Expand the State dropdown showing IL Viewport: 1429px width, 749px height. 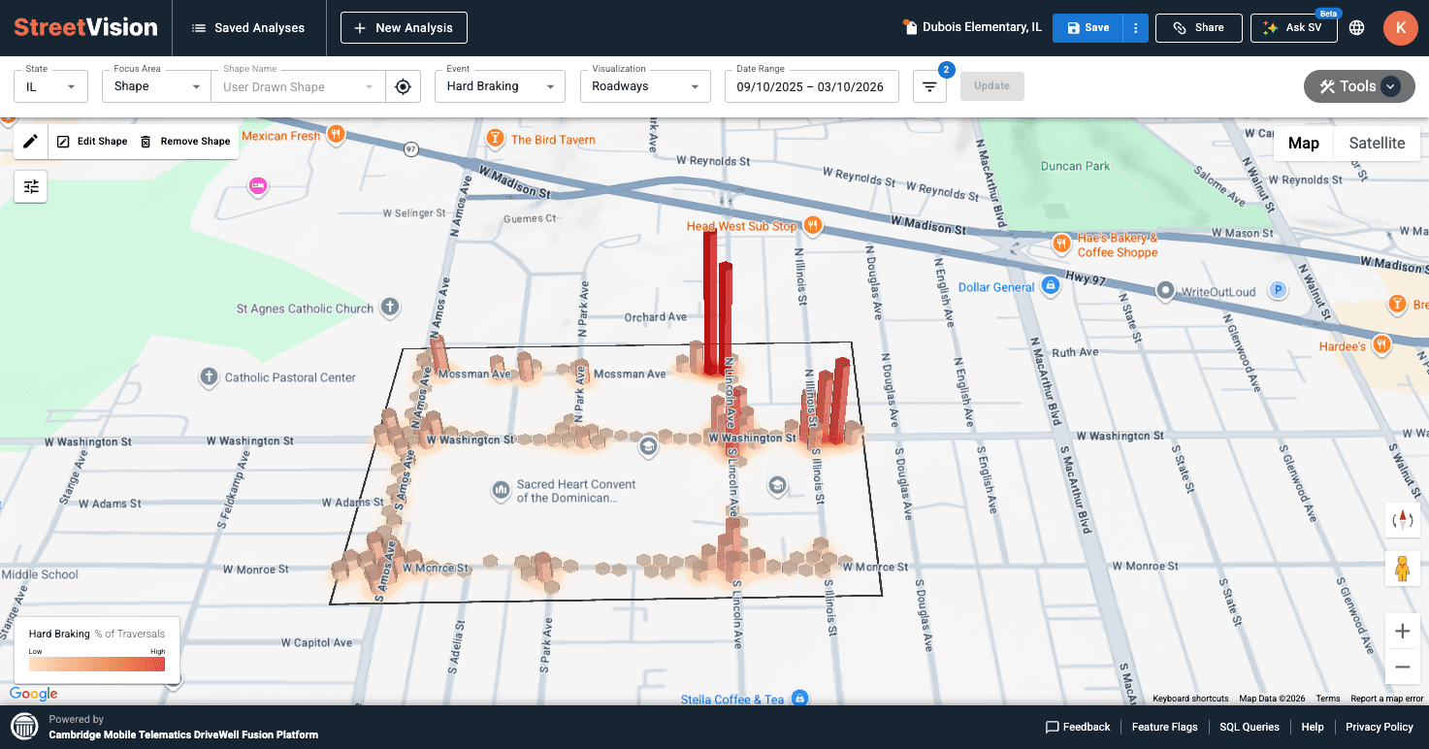click(50, 86)
